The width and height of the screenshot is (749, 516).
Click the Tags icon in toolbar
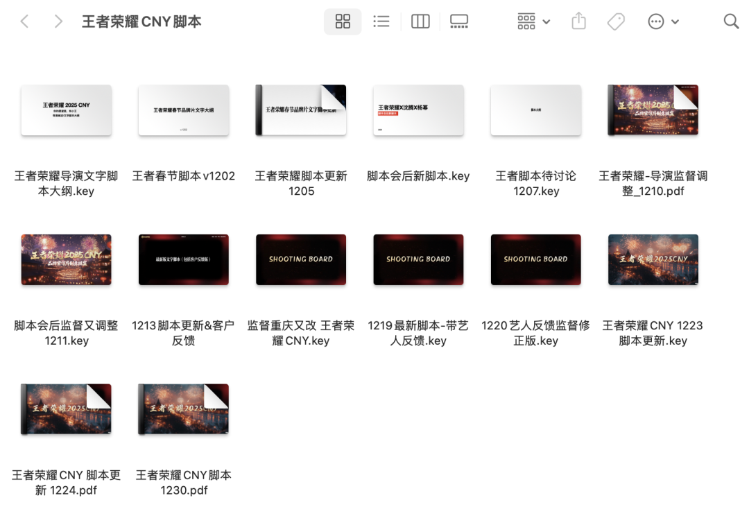[x=616, y=21]
